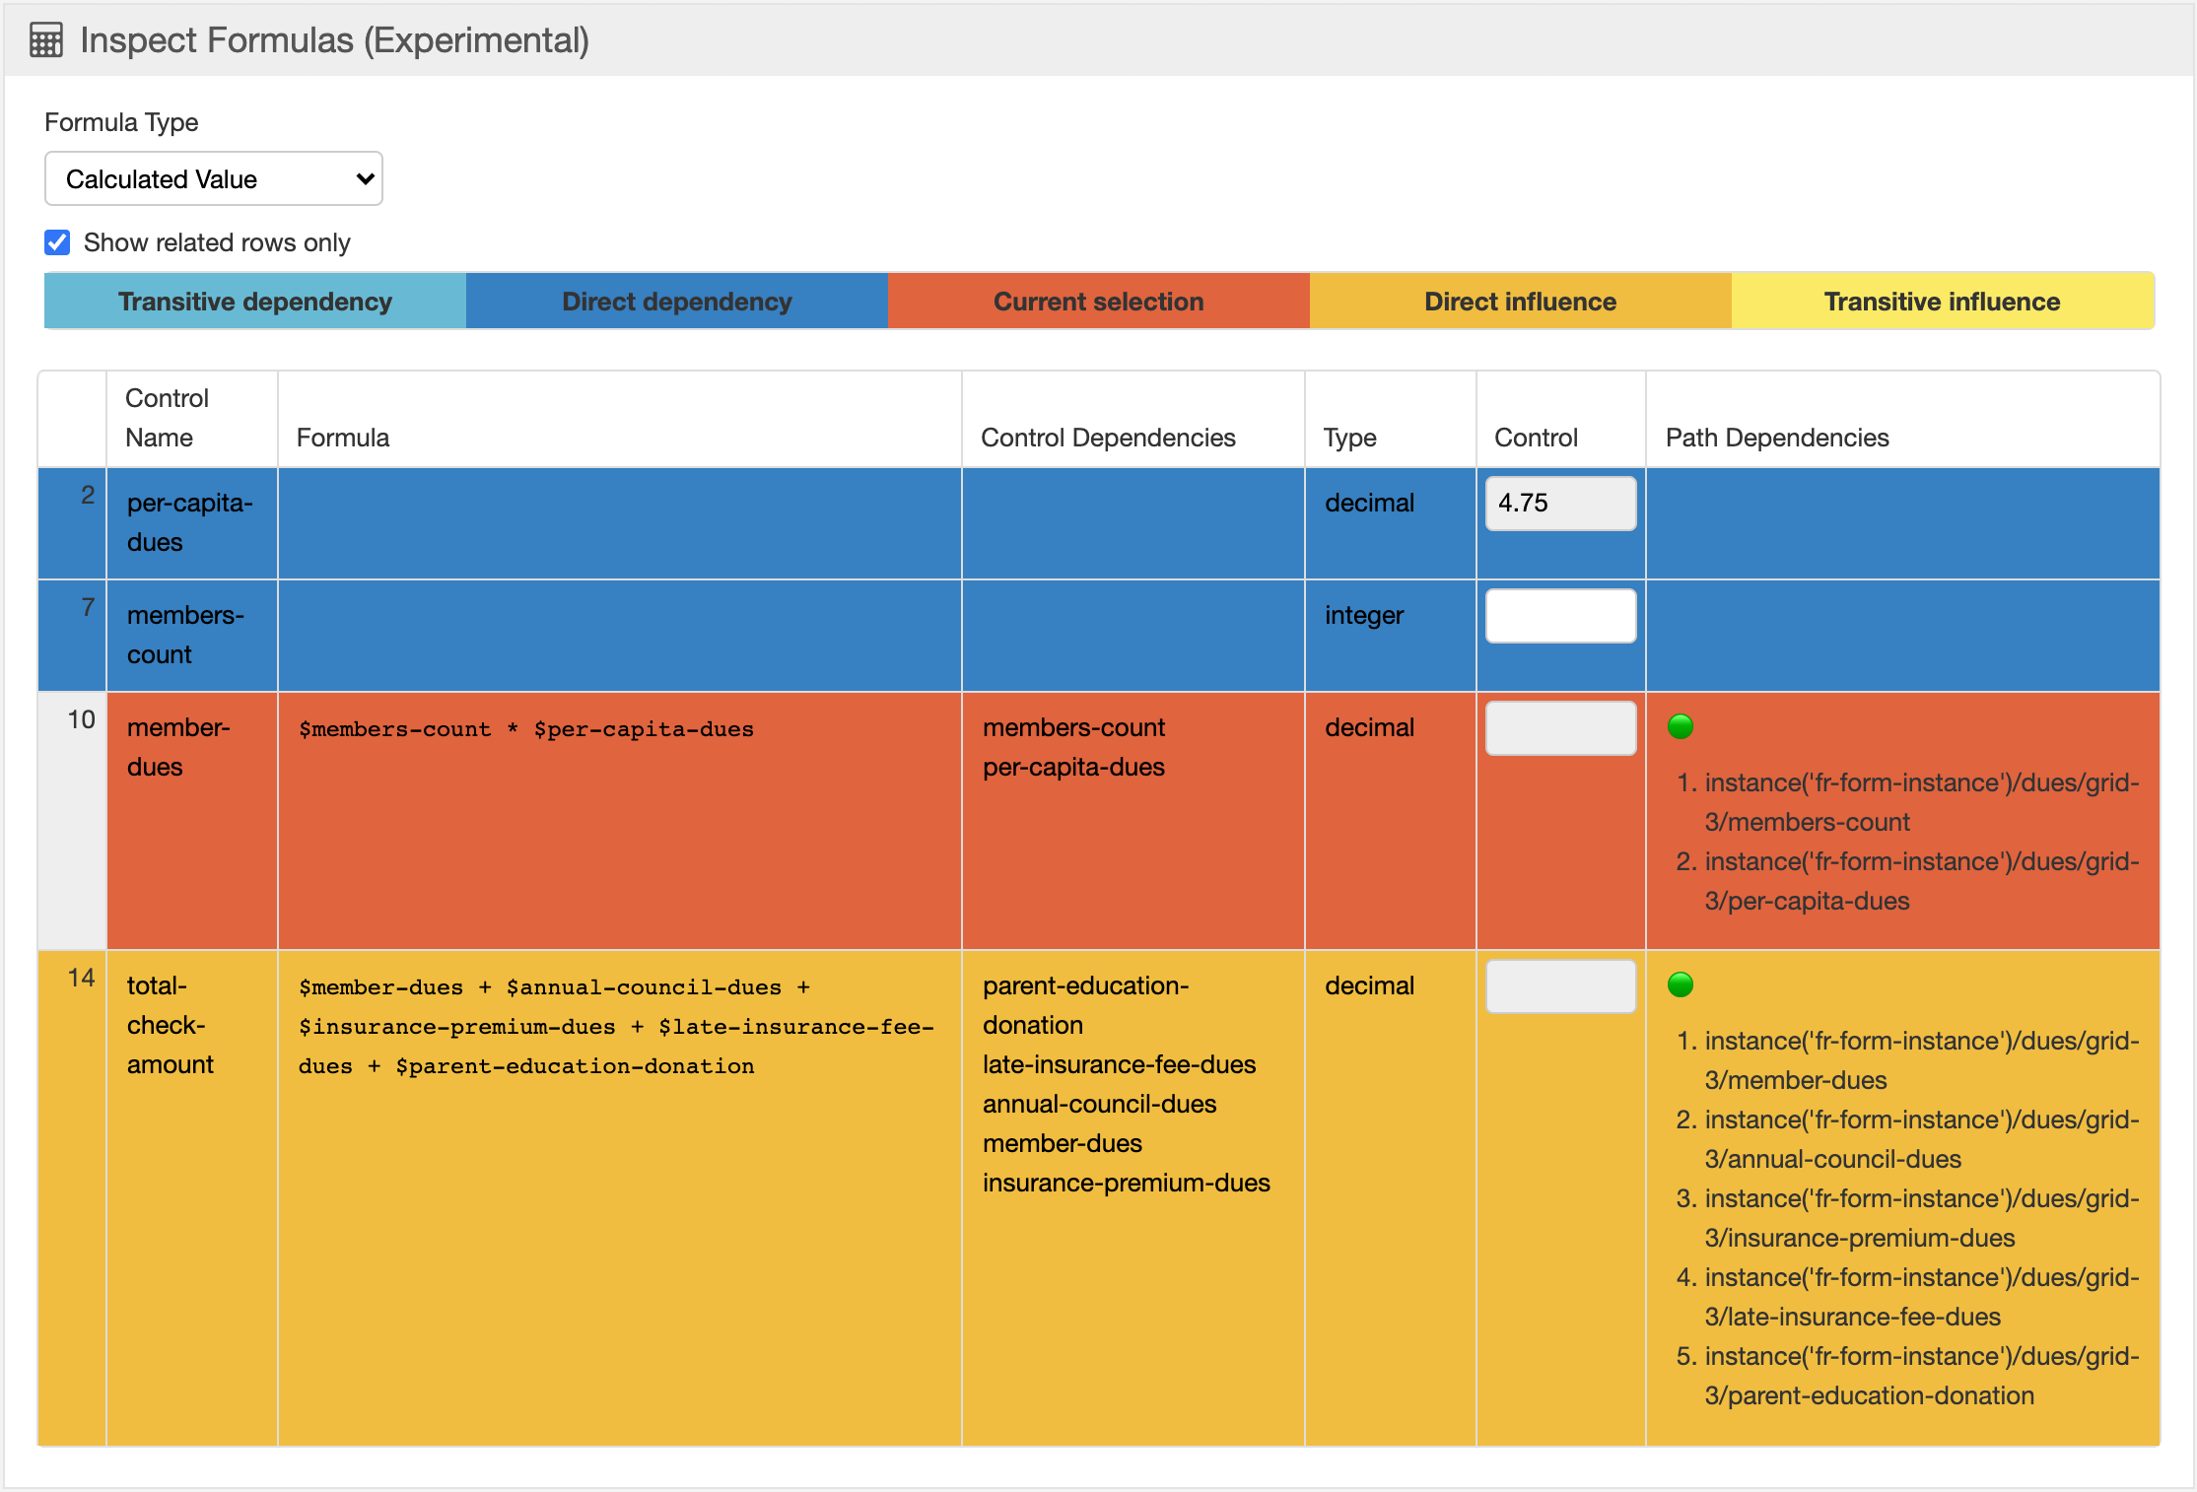Click green status dot in member-dues row
Screen dimensions: 2197x1492
1681,727
